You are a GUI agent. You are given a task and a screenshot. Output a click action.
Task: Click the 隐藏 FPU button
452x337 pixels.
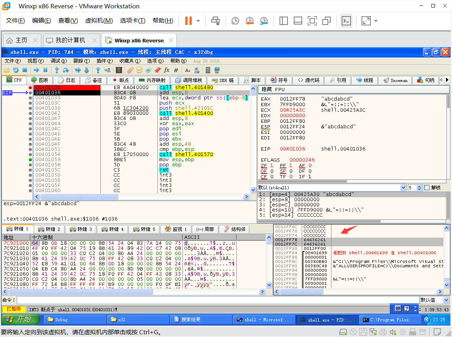[353, 89]
